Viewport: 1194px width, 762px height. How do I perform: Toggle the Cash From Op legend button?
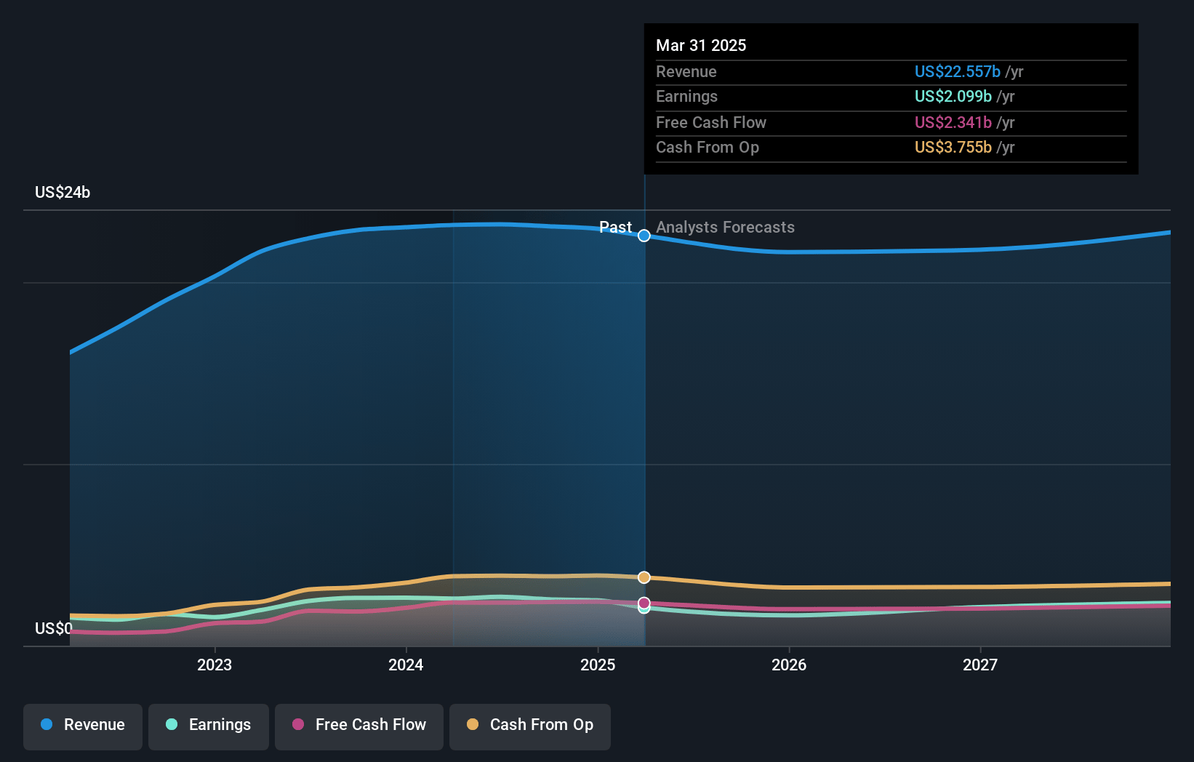click(530, 726)
